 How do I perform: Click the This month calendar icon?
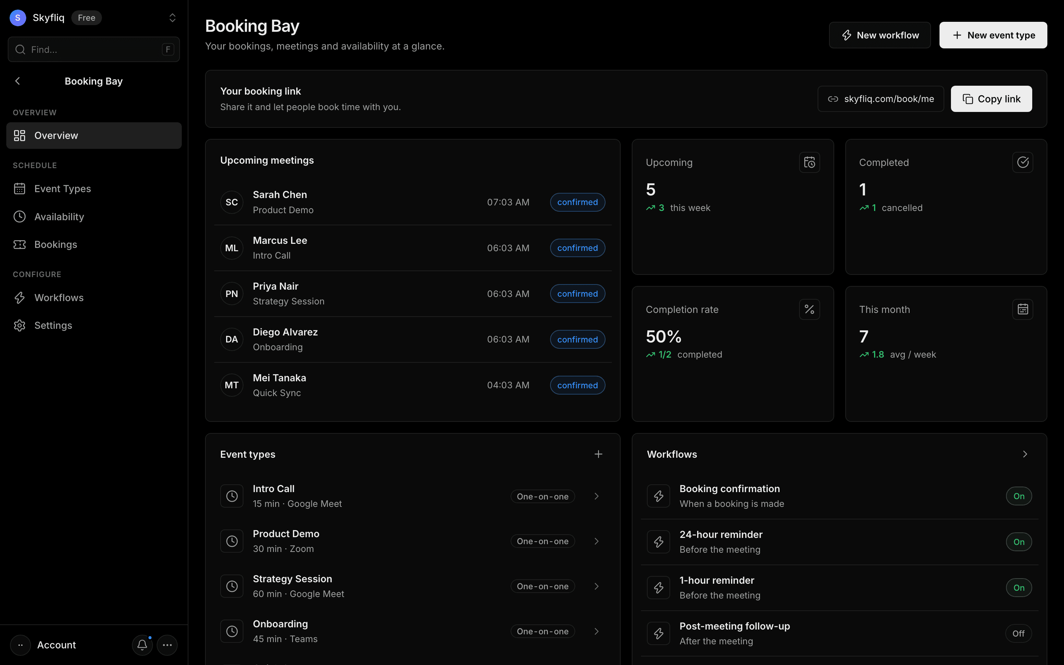(1022, 309)
